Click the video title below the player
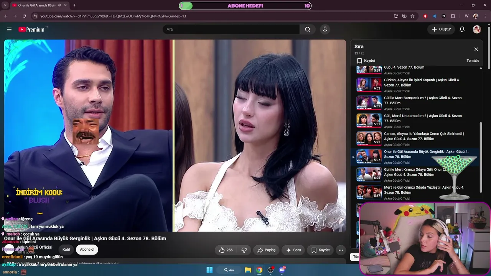Screen dimensions: 491x276 (x=85, y=238)
